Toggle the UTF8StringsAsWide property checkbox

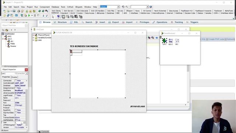16,125
